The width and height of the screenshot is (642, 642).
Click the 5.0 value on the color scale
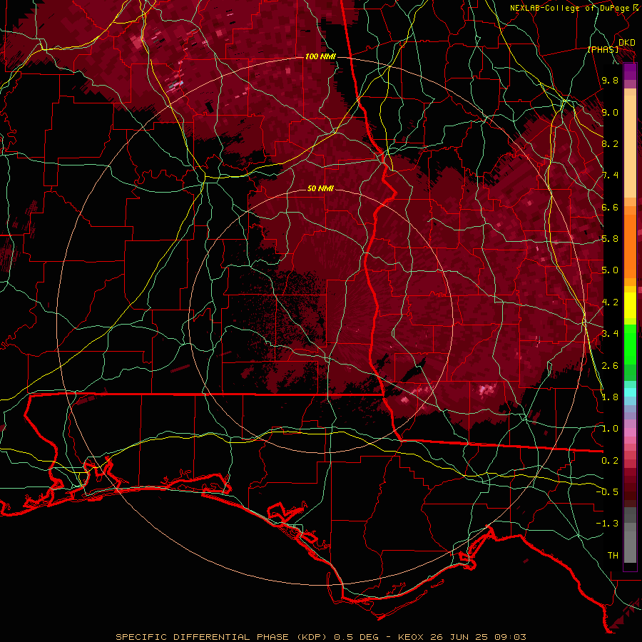coord(610,270)
